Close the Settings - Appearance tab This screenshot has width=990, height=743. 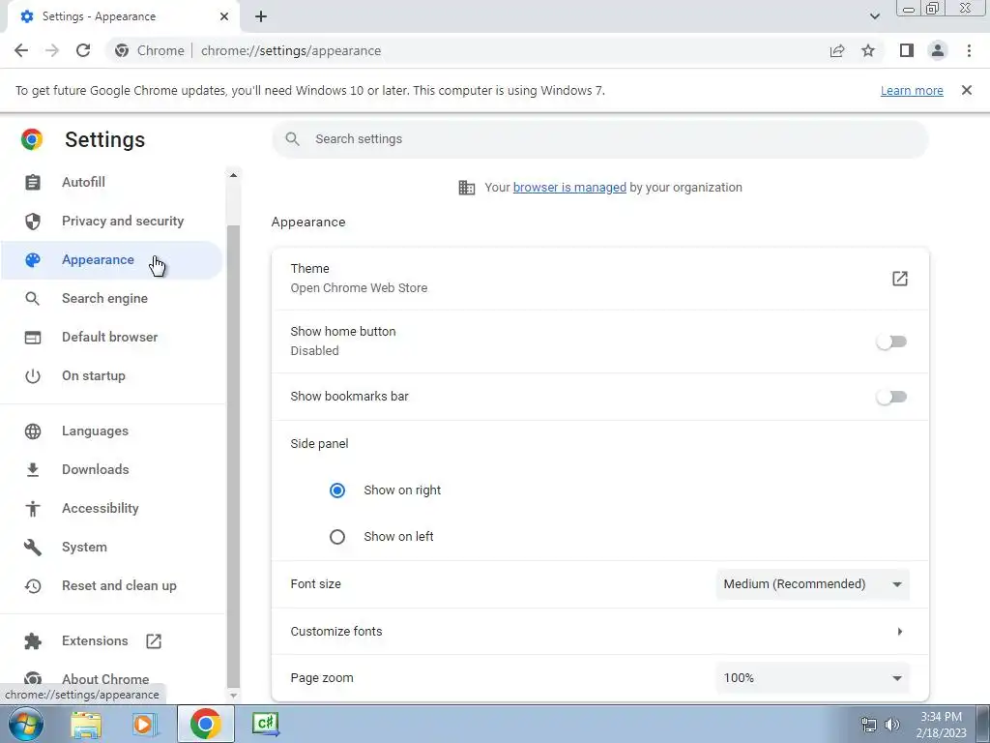click(x=224, y=16)
